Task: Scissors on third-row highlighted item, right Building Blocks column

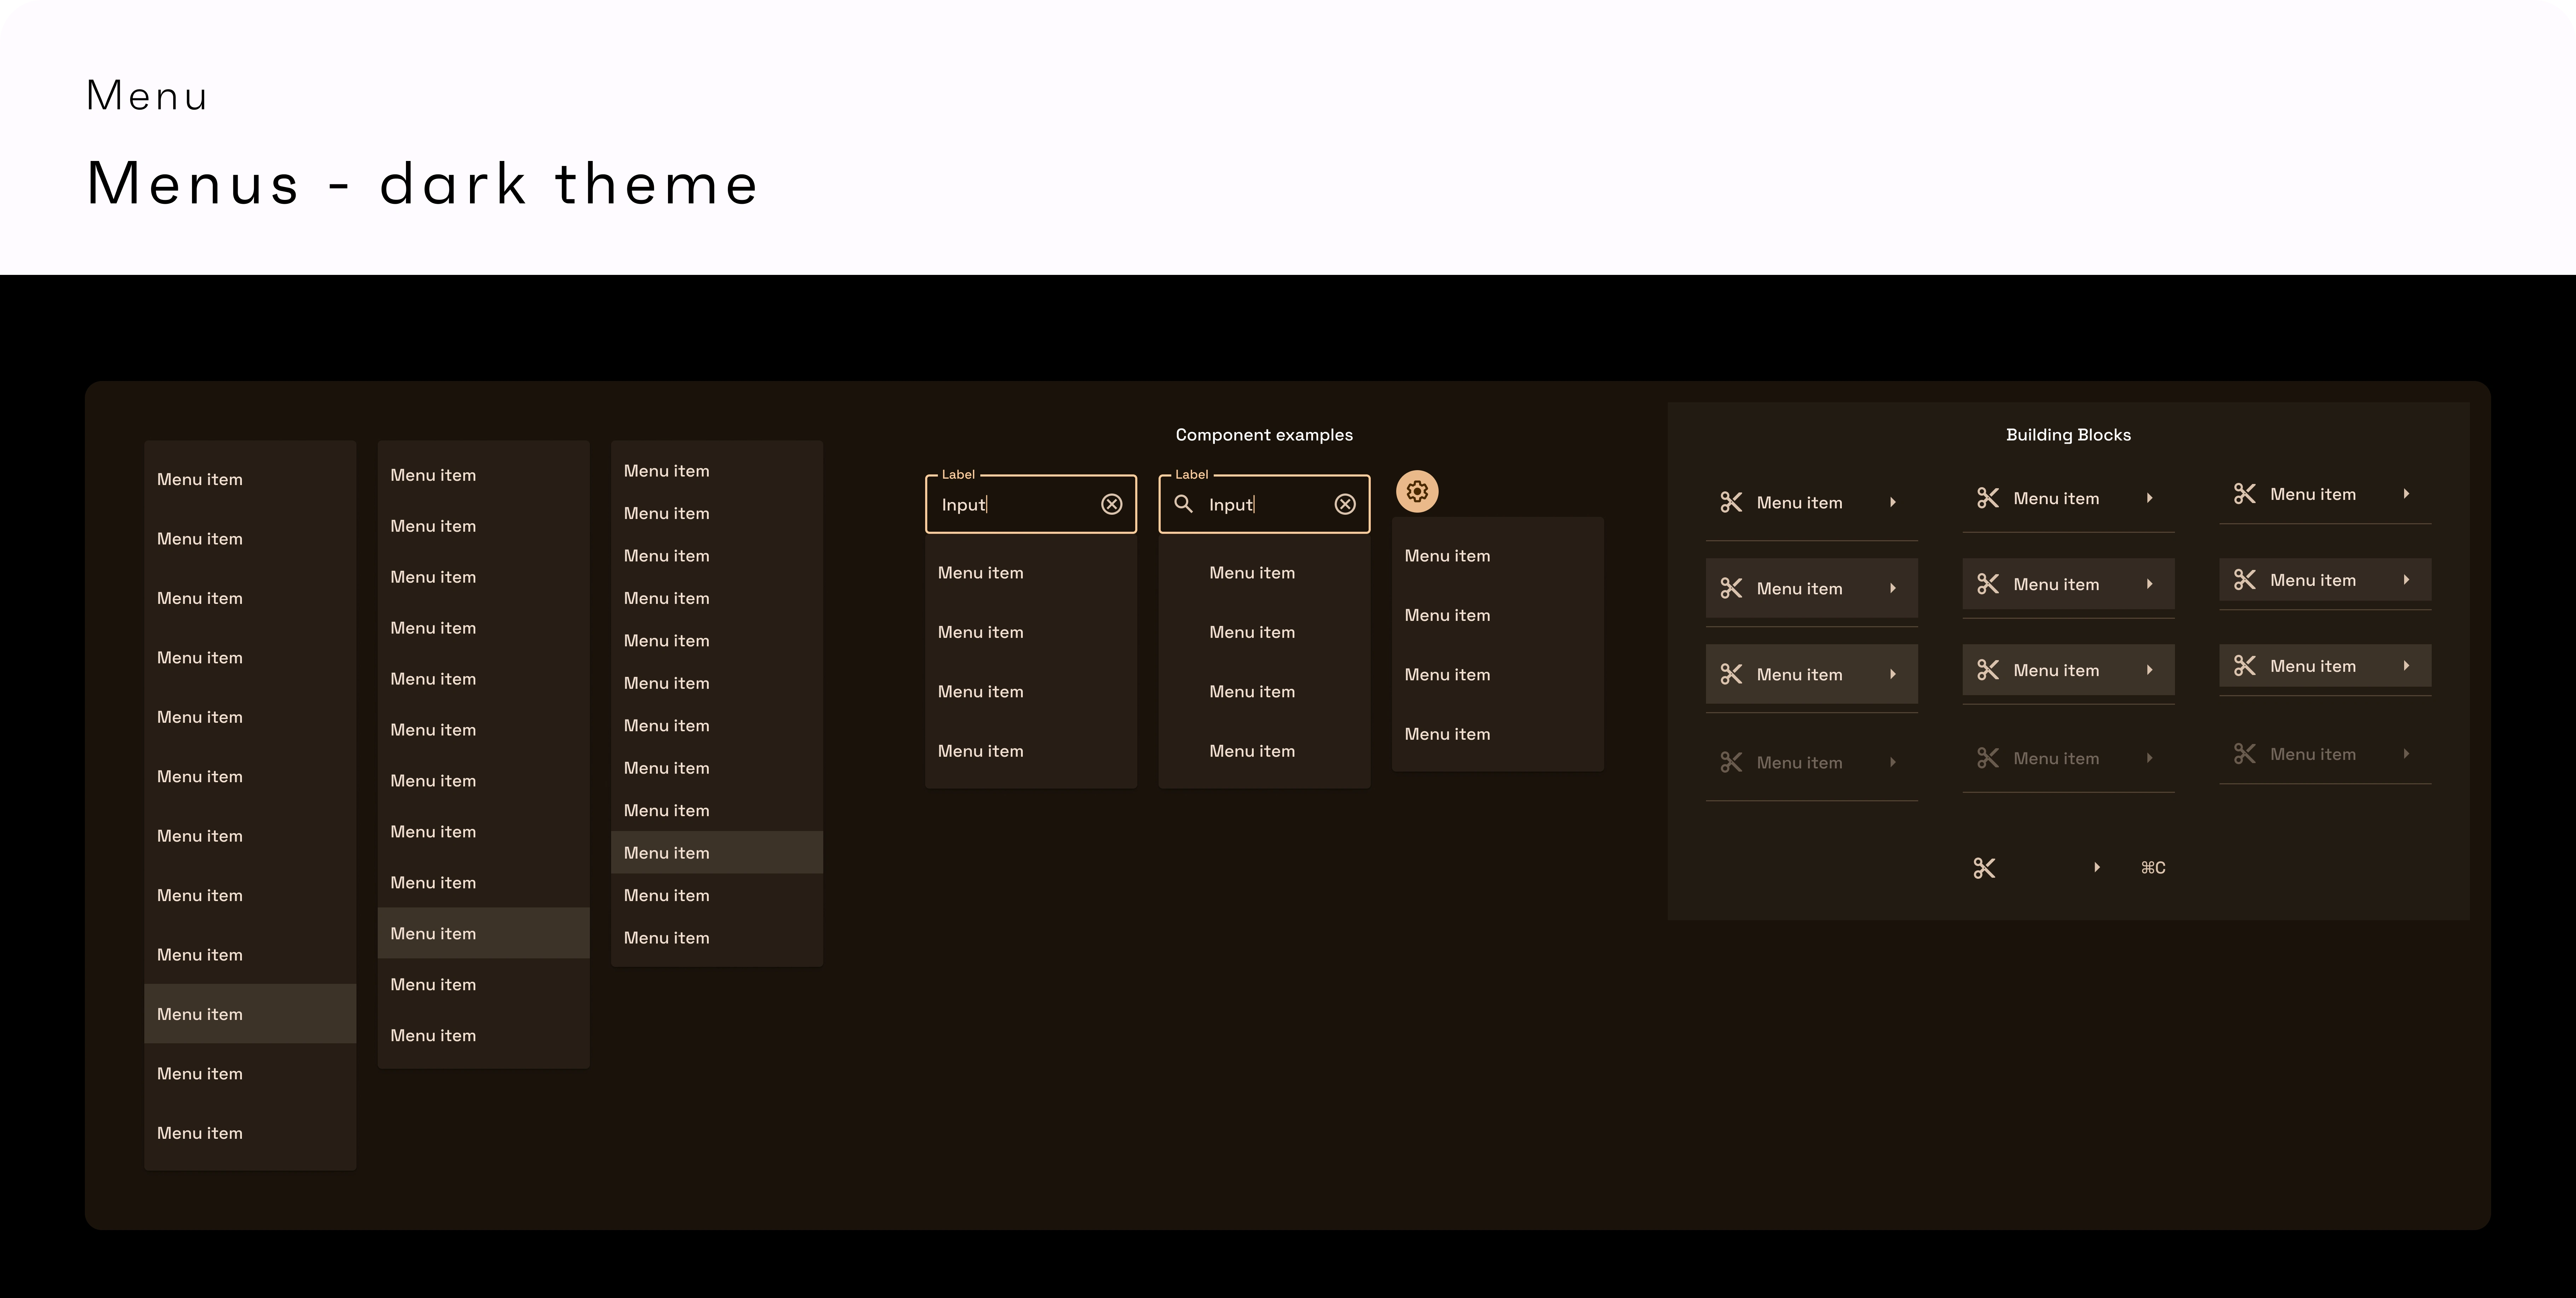Action: [2245, 666]
